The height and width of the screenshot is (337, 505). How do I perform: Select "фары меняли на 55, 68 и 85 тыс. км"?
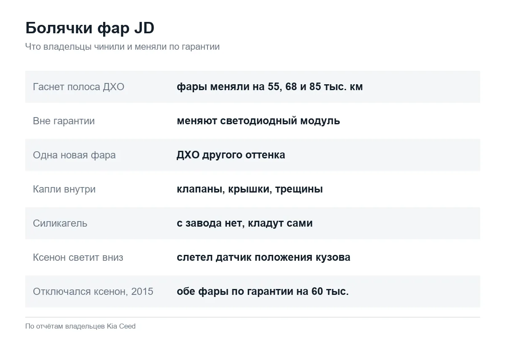(270, 87)
